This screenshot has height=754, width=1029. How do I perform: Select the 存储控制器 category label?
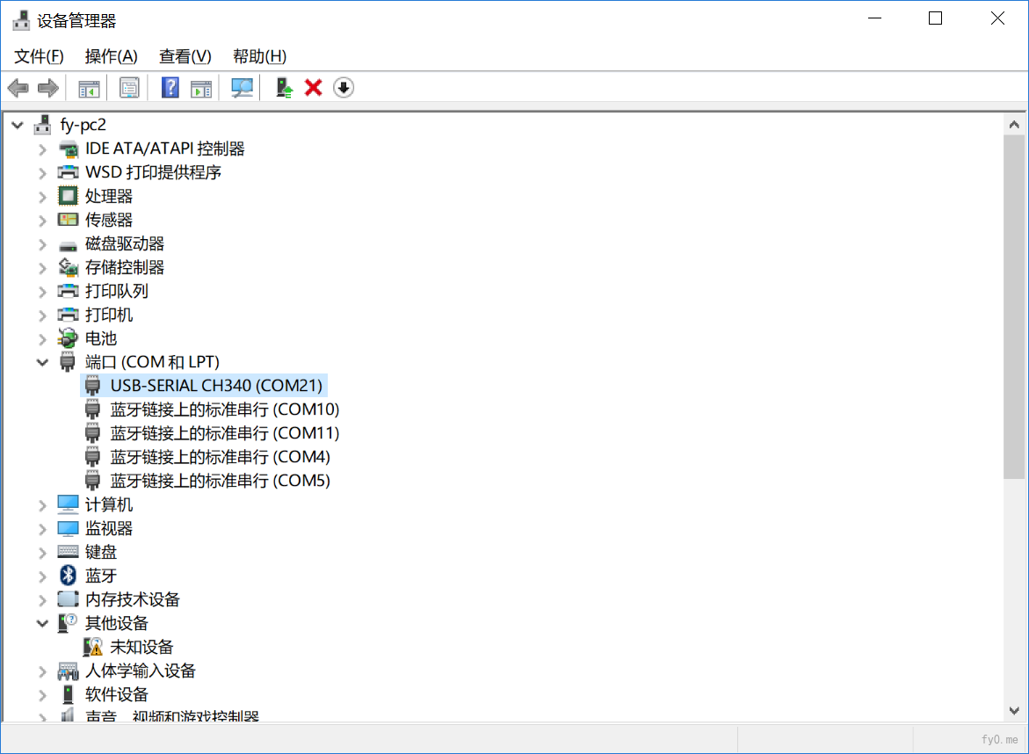click(x=125, y=267)
